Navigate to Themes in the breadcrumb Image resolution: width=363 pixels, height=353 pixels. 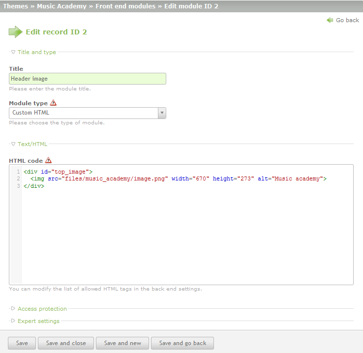point(15,6)
